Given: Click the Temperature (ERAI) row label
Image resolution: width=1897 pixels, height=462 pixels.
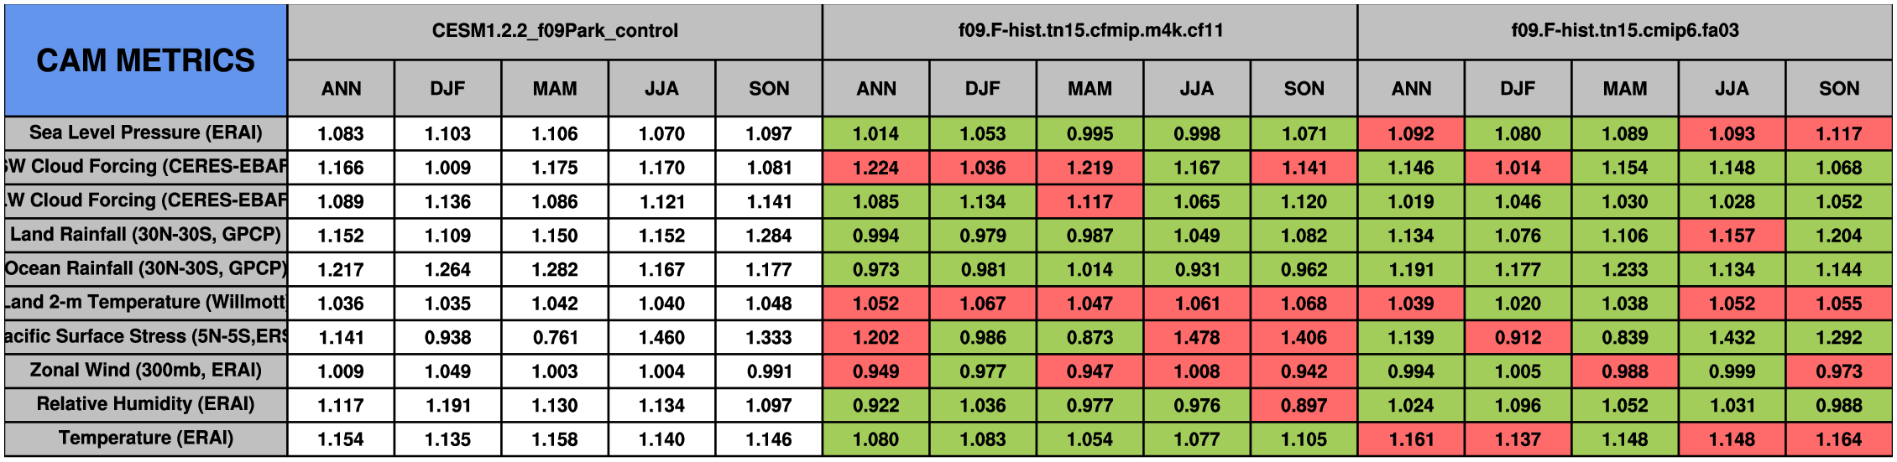Looking at the screenshot, I should pyautogui.click(x=146, y=439).
